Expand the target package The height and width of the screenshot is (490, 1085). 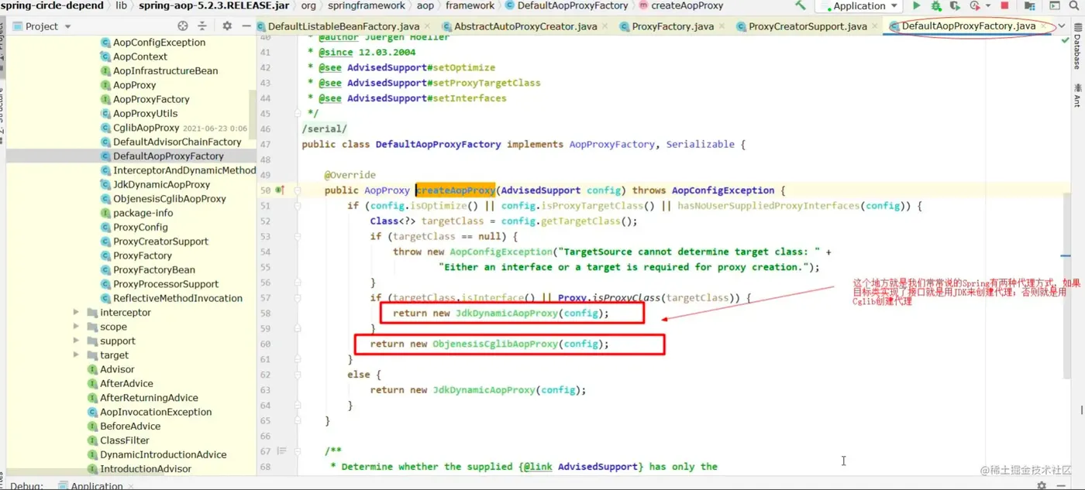pyautogui.click(x=76, y=355)
